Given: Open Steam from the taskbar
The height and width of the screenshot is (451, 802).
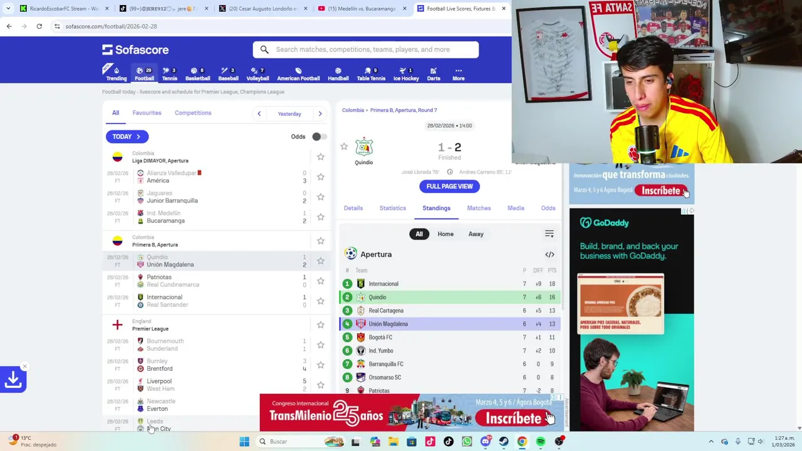Looking at the screenshot, I should 504,442.
